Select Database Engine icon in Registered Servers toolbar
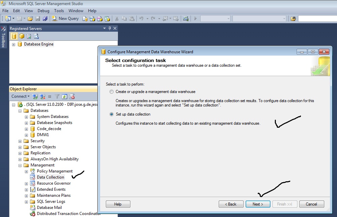337x217 pixels. coord(14,36)
